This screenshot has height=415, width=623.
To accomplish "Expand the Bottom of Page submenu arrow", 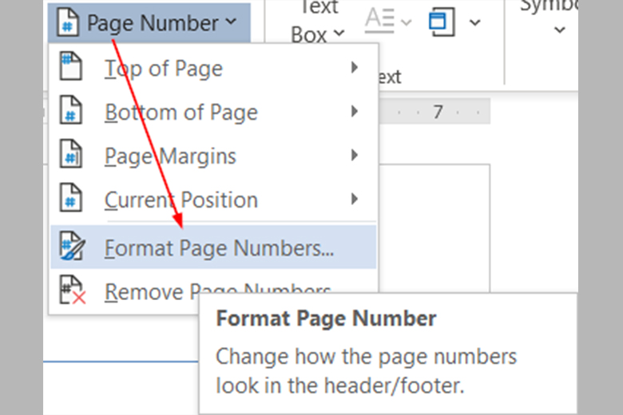I will 355,111.
